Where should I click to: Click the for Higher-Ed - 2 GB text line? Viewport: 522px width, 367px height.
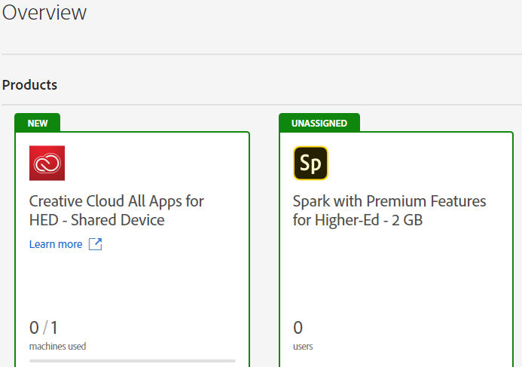tap(358, 220)
